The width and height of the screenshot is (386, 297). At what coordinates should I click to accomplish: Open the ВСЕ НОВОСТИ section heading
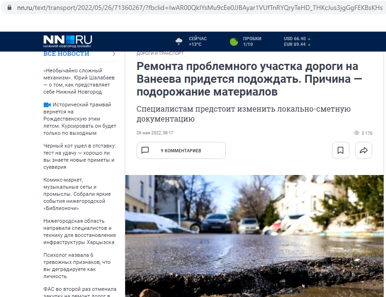[x=66, y=53]
